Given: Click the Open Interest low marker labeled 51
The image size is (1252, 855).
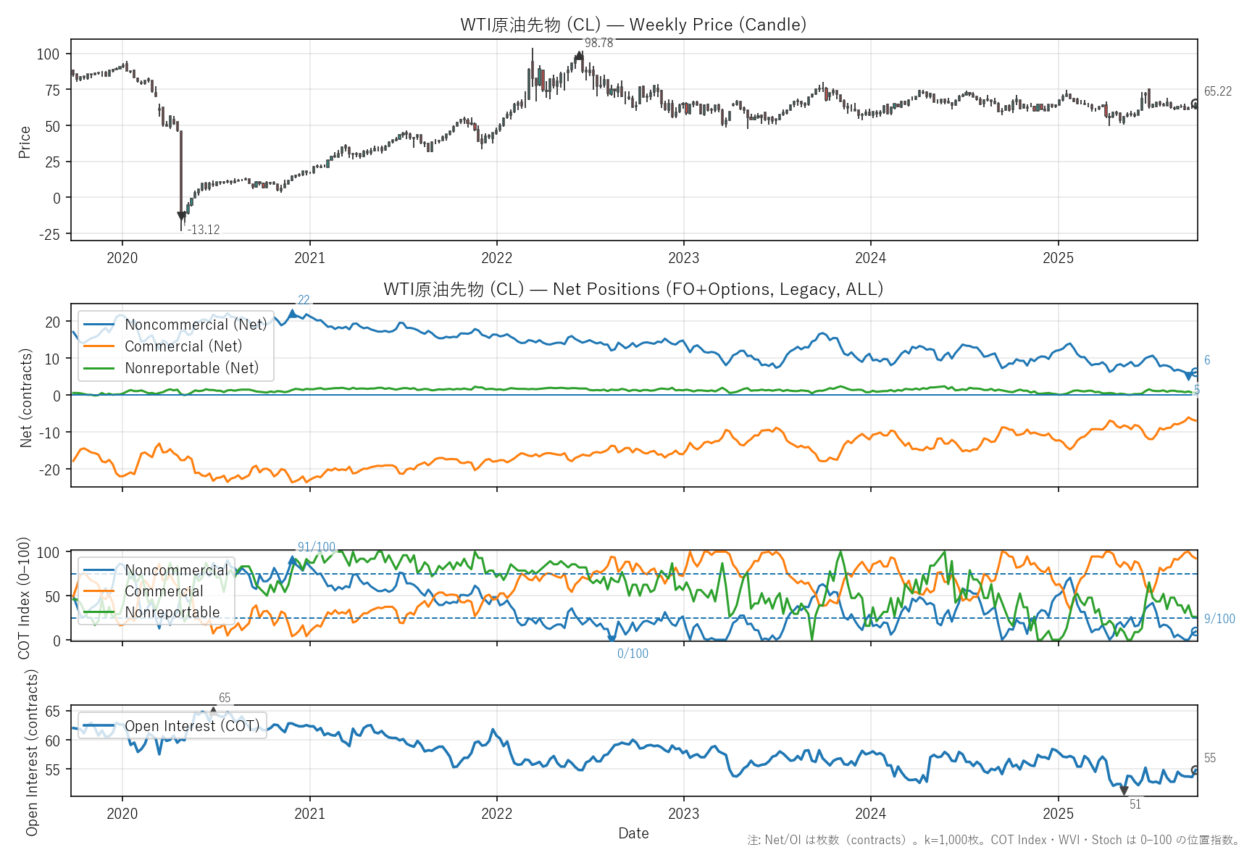Looking at the screenshot, I should pos(1124,791).
